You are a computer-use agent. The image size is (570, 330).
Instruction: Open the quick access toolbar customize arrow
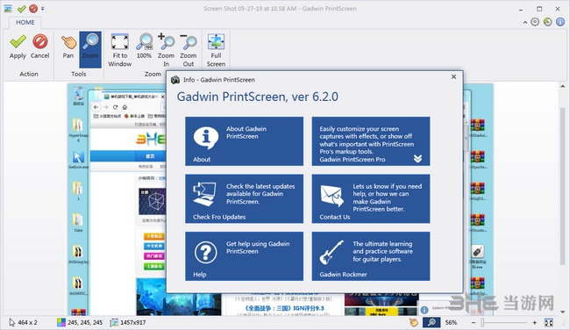pos(43,9)
